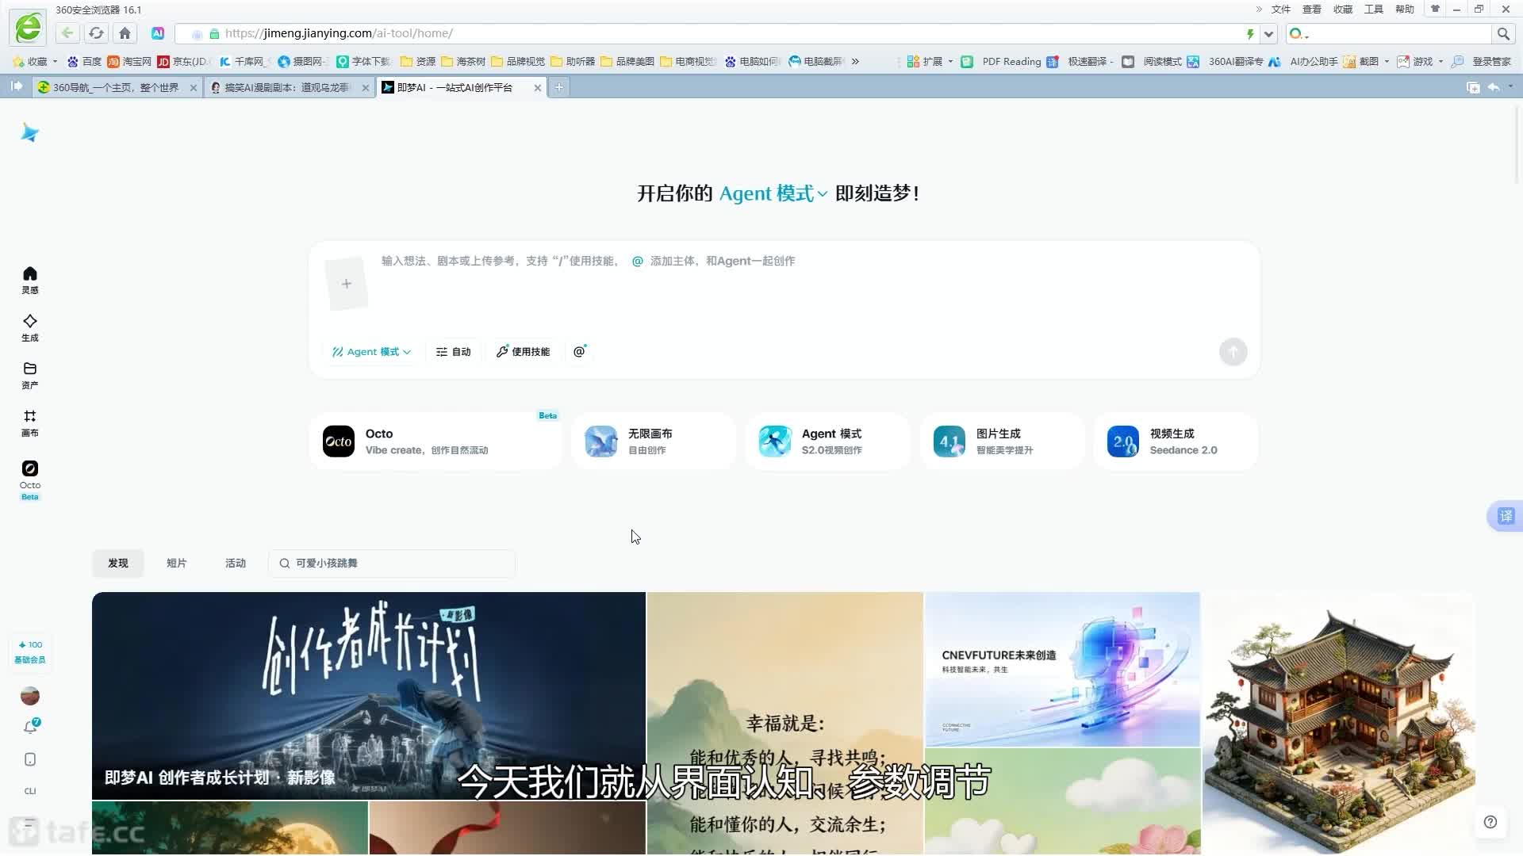
Task: Close the 即梦AI browser tab
Action: [538, 88]
